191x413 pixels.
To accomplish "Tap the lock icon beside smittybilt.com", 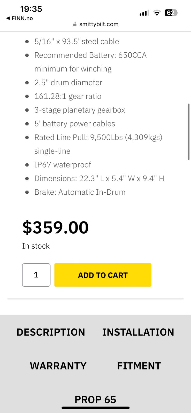I will point(75,24).
